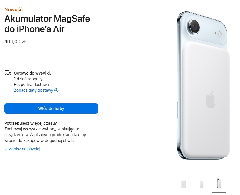
Task: Select the third thumbnail with iPhone attached
Action: [219, 183]
